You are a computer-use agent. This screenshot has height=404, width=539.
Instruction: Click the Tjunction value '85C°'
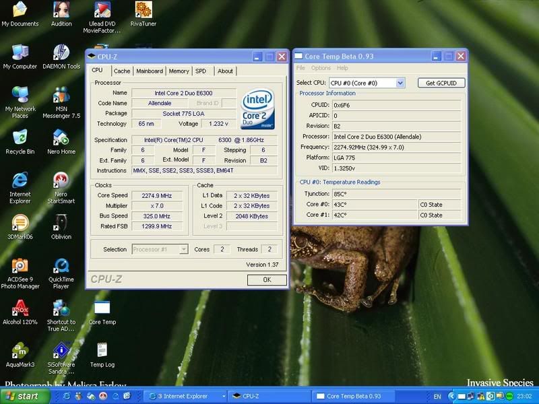[x=396, y=194]
